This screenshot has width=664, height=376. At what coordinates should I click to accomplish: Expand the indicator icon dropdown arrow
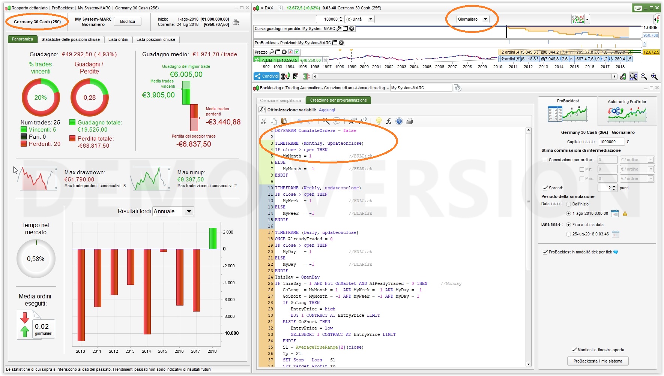point(587,19)
